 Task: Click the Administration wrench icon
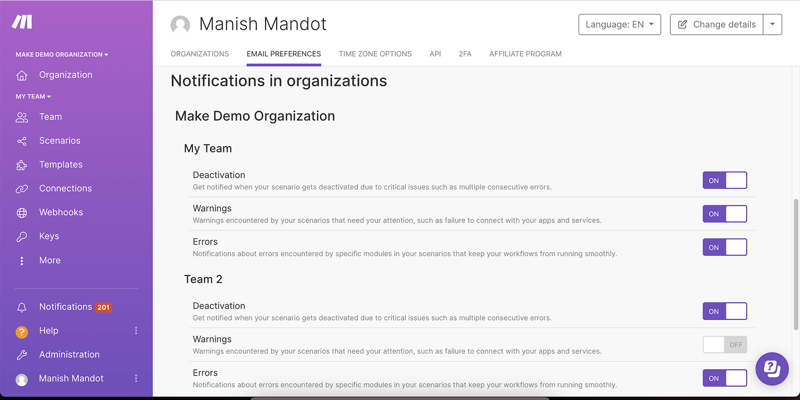(x=22, y=355)
